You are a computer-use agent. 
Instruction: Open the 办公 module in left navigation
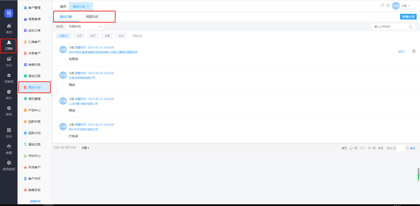click(9, 62)
